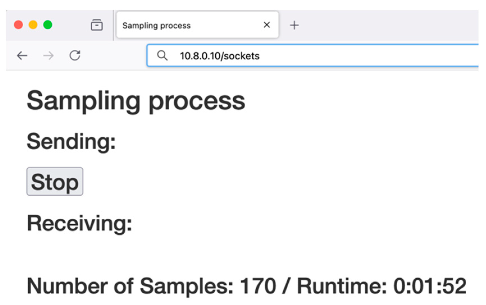
Task: Open the Firefox View icon left of the tab
Action: pyautogui.click(x=97, y=25)
